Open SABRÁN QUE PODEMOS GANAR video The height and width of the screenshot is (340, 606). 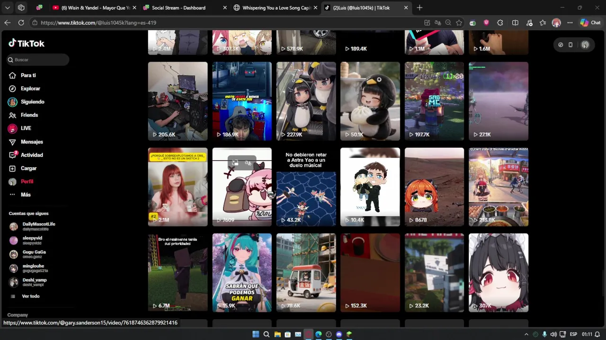click(x=242, y=272)
